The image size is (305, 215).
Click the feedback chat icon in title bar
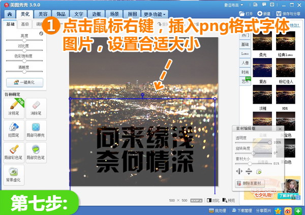[x=264, y=5]
